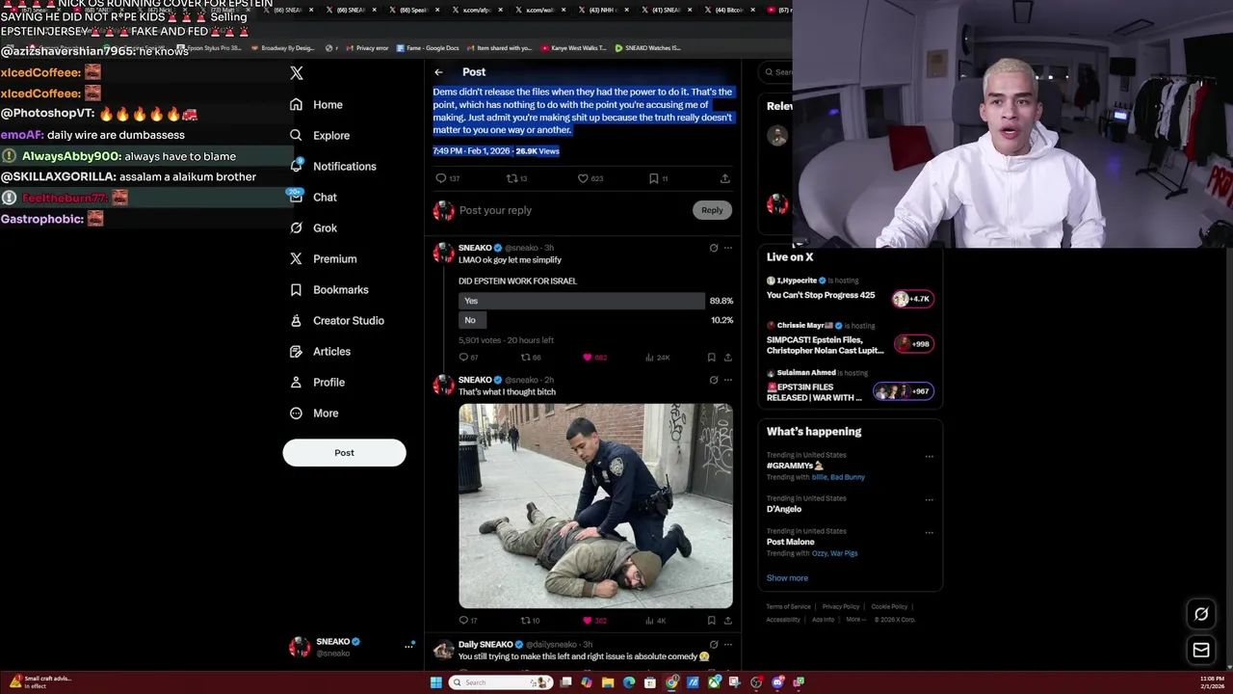Open Daily SNEAKO profile name
The height and width of the screenshot is (694, 1233).
tap(485, 644)
